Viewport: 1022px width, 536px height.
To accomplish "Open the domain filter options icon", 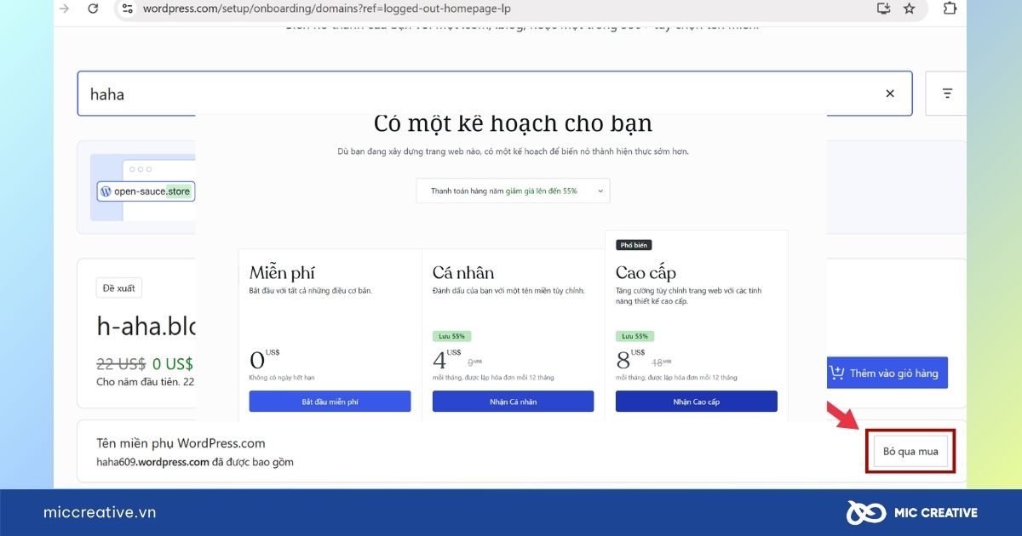I will tap(947, 94).
